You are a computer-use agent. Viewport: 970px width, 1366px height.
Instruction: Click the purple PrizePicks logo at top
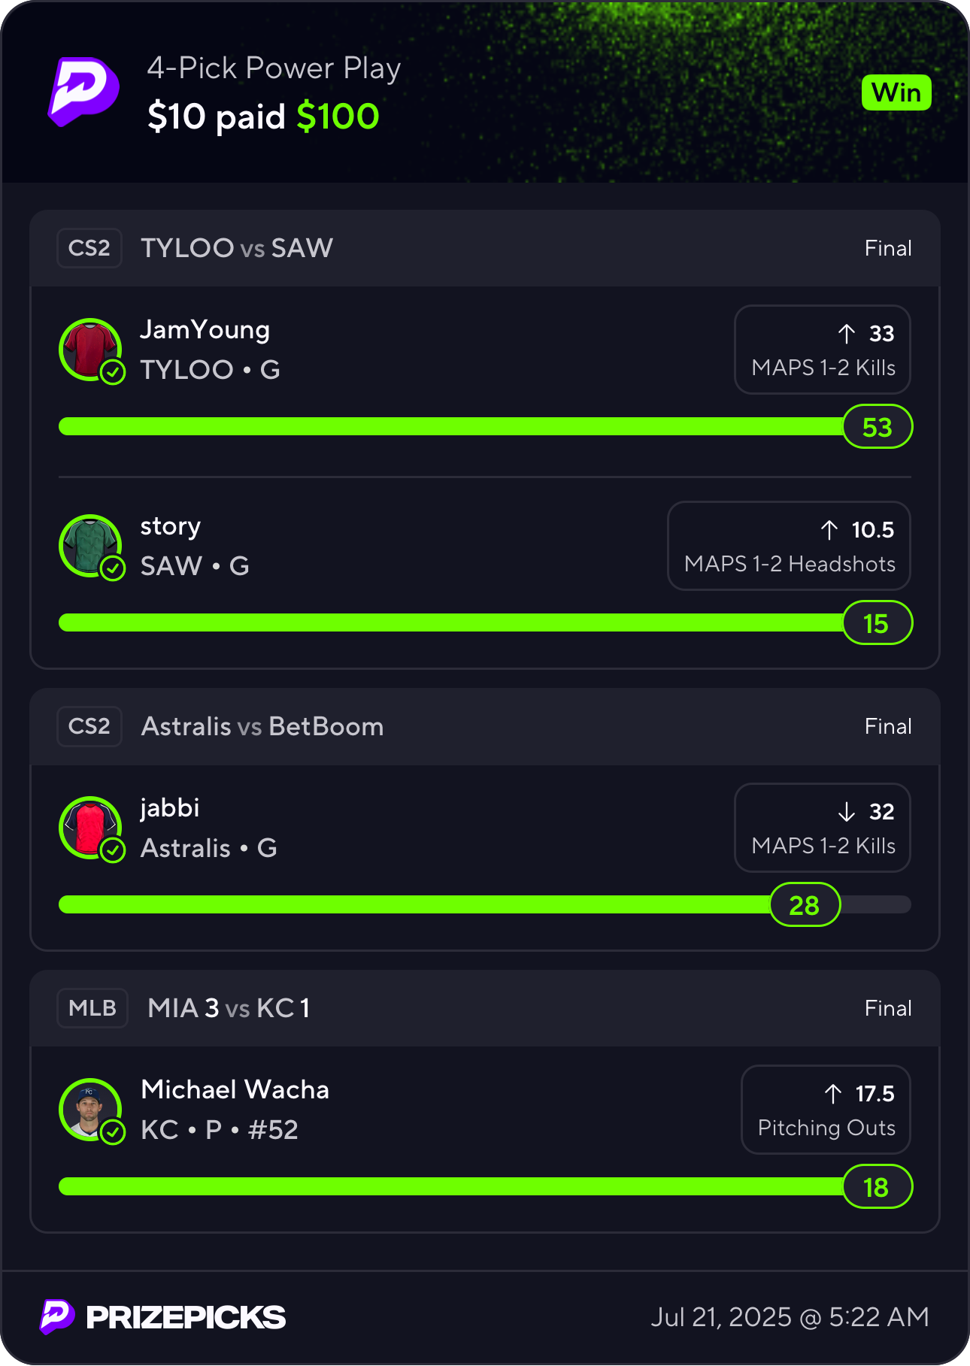click(x=83, y=92)
